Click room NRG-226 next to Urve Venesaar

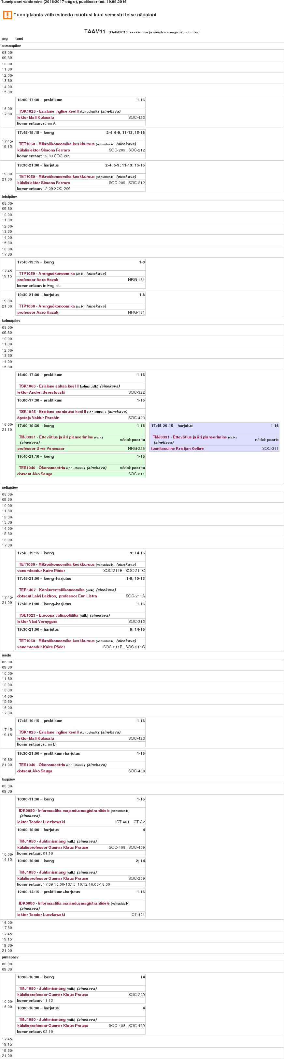point(136,449)
